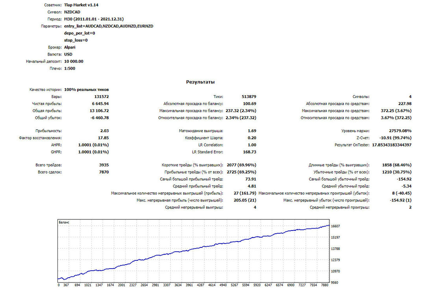Select the 3961 trade axis label
Screen dimensions: 422x295
coord(189,285)
